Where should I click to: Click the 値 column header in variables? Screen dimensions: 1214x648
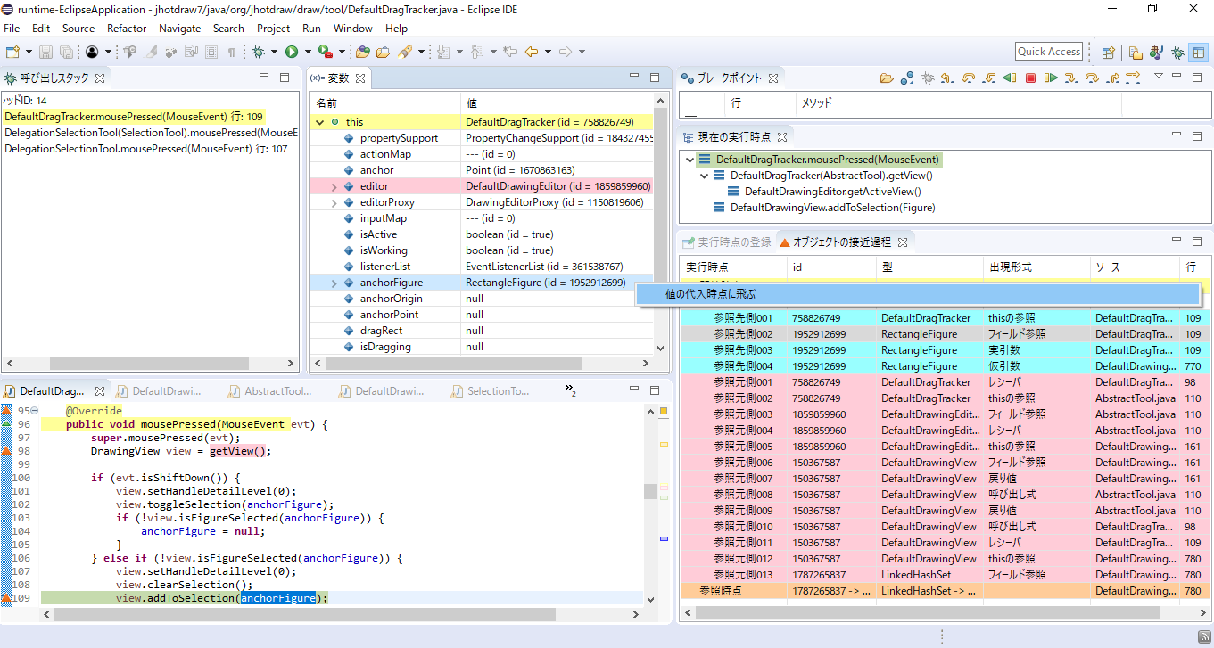click(x=557, y=103)
